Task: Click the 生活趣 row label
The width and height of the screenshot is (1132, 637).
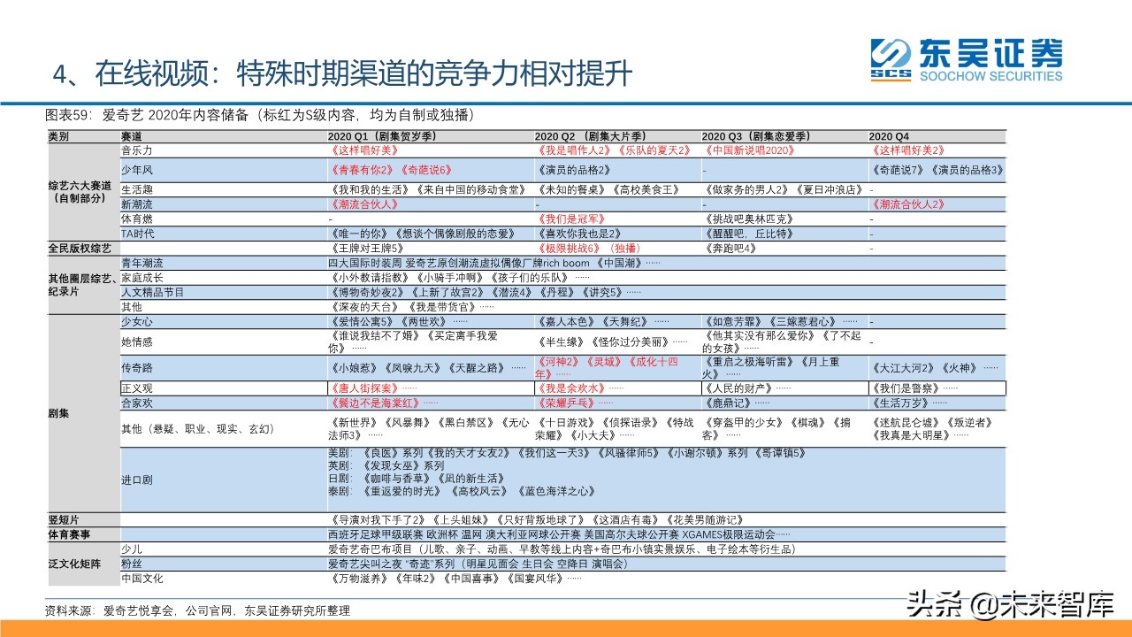Action: tap(136, 189)
